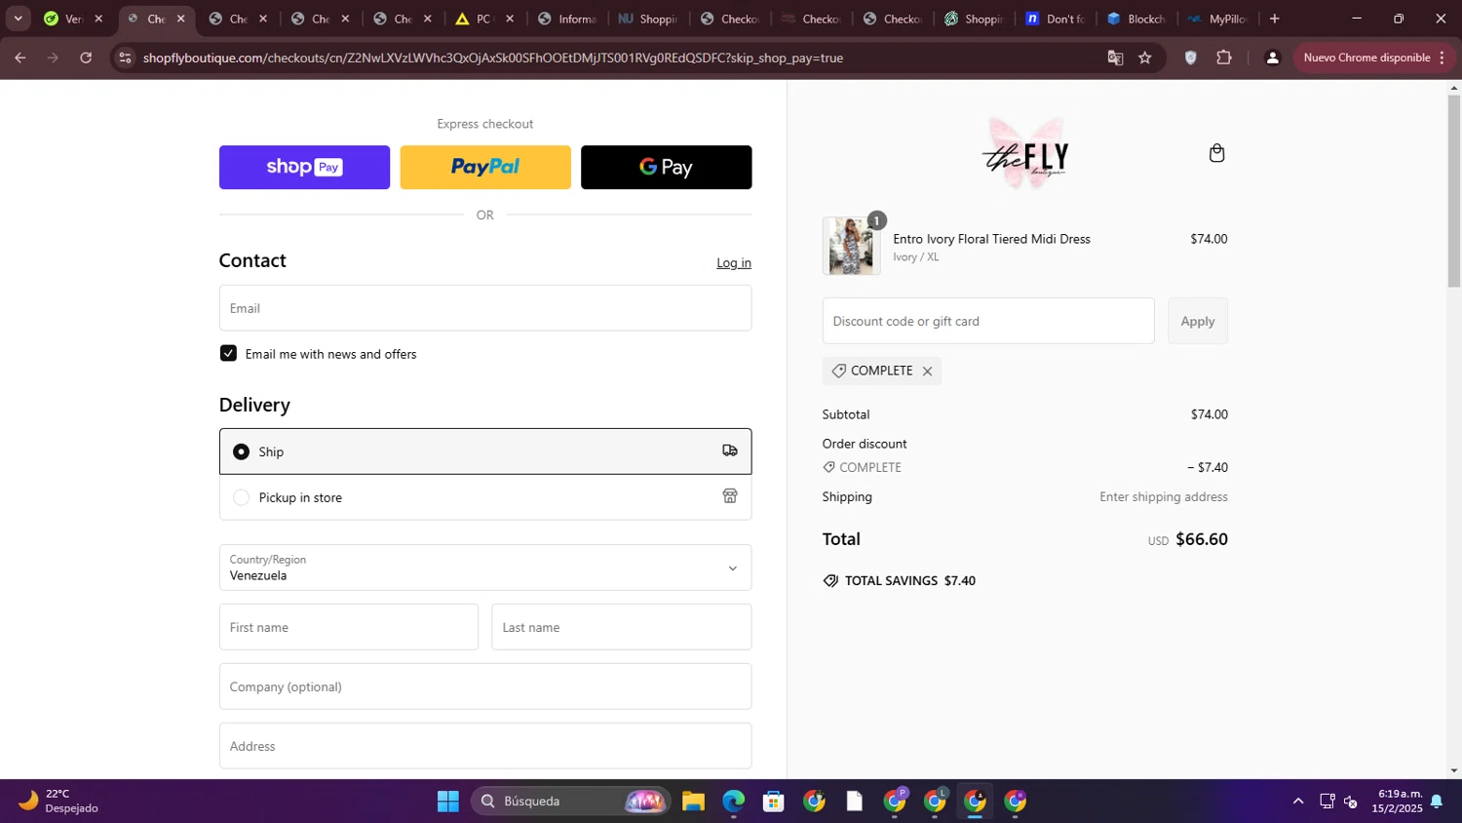Open Windows Start menu
Viewport: 1462px width, 823px height.
448,802
